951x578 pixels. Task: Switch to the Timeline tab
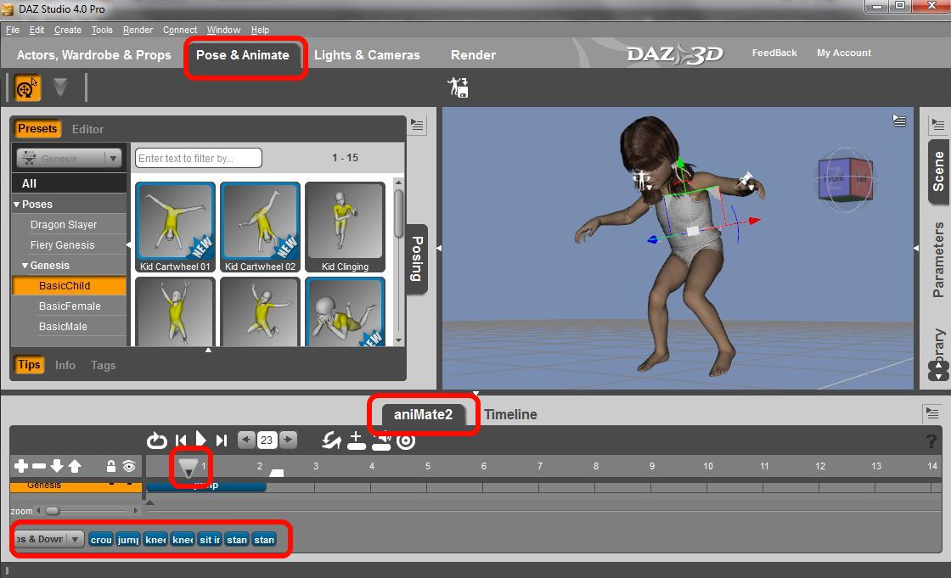click(x=510, y=414)
